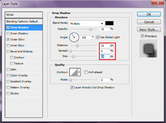
Task: Open the Inner Glow settings row
Action: pos(24,46)
